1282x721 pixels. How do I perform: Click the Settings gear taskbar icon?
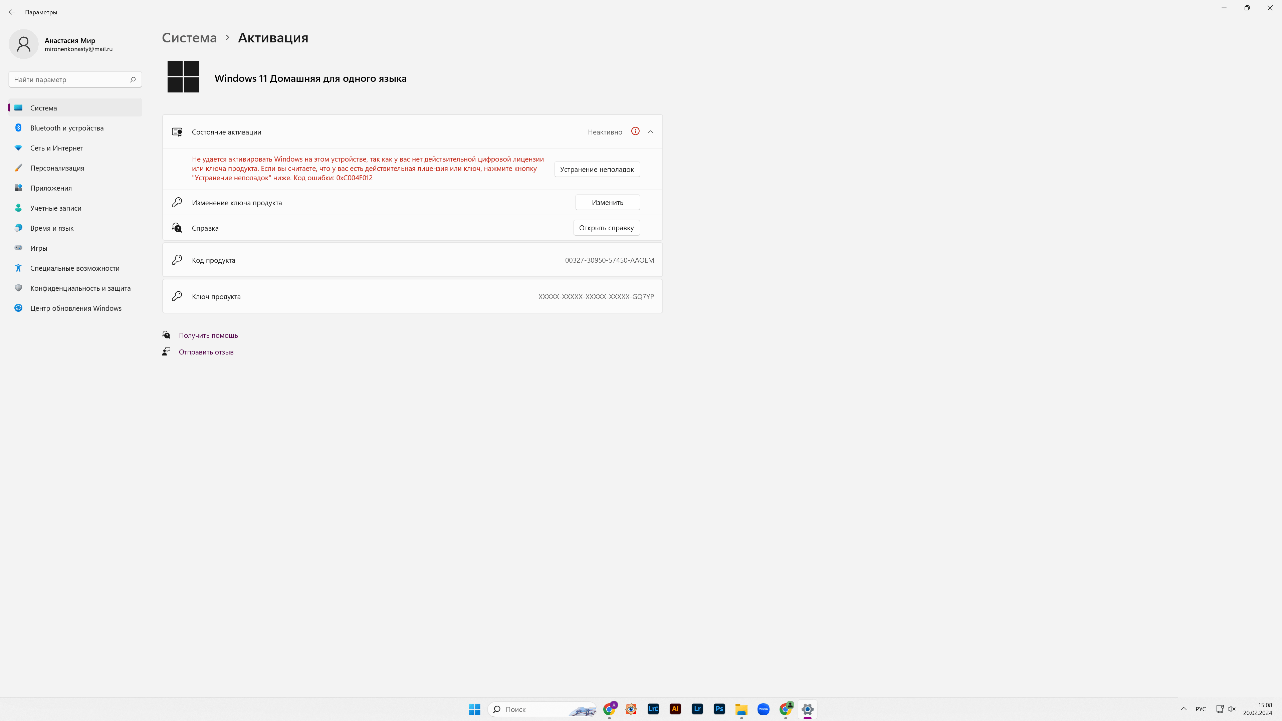pos(807,709)
